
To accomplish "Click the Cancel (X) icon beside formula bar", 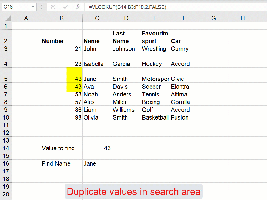I will coord(53,7).
